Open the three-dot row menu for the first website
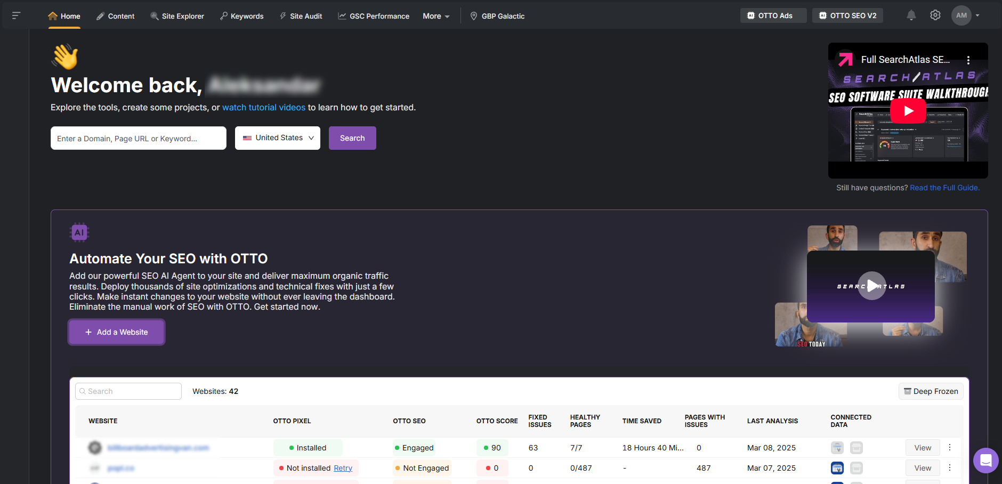 coord(949,447)
